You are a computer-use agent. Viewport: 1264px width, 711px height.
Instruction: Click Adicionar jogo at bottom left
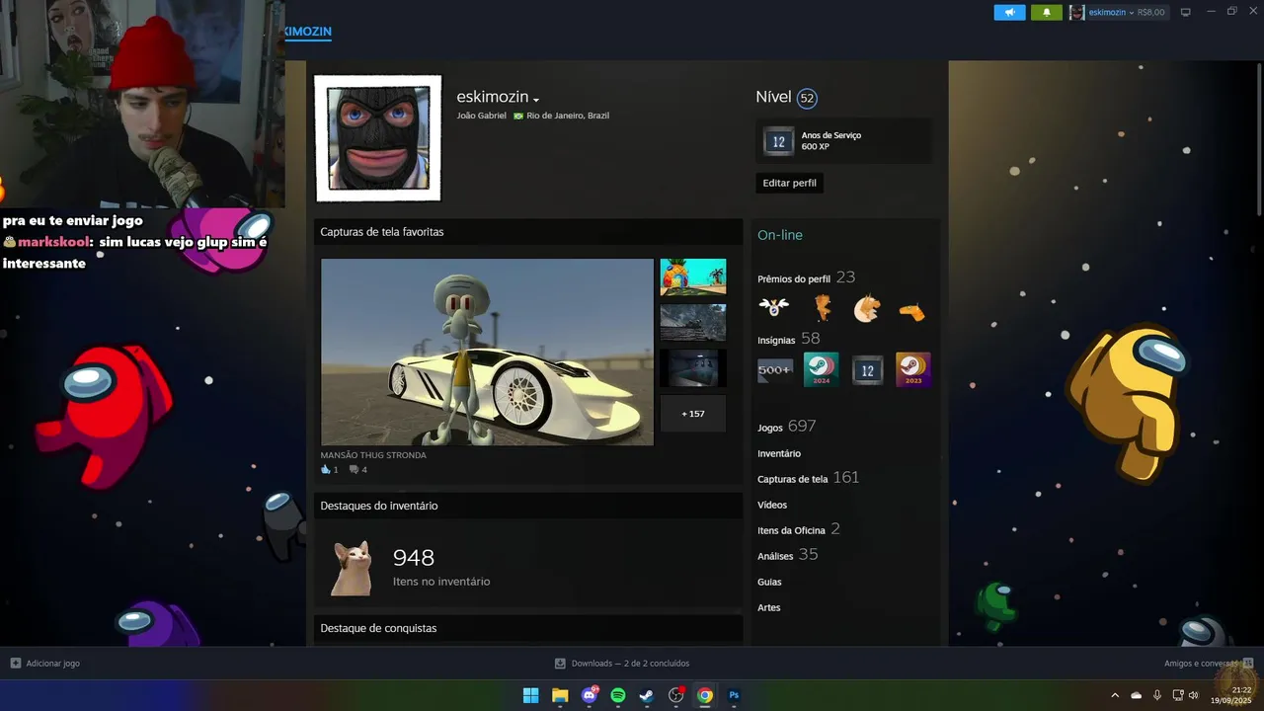pos(45,664)
